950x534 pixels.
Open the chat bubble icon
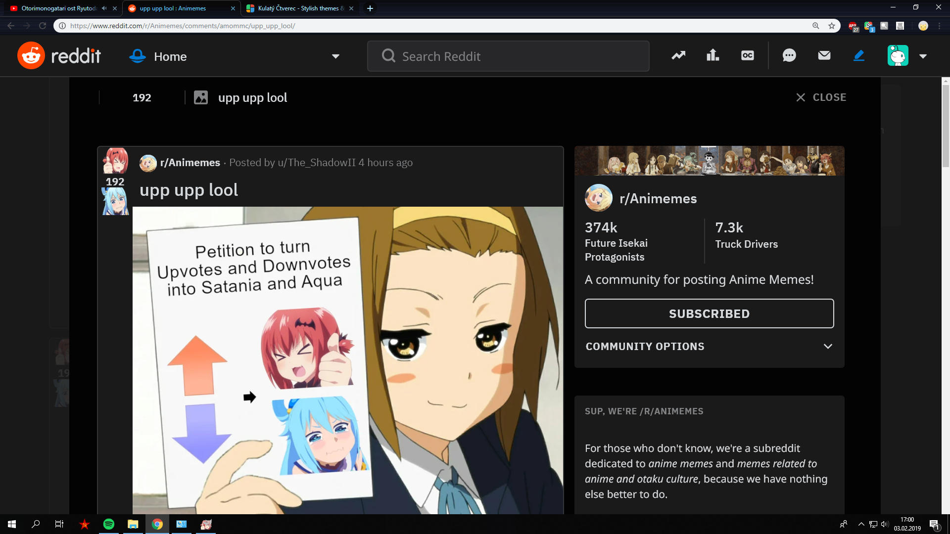(789, 55)
